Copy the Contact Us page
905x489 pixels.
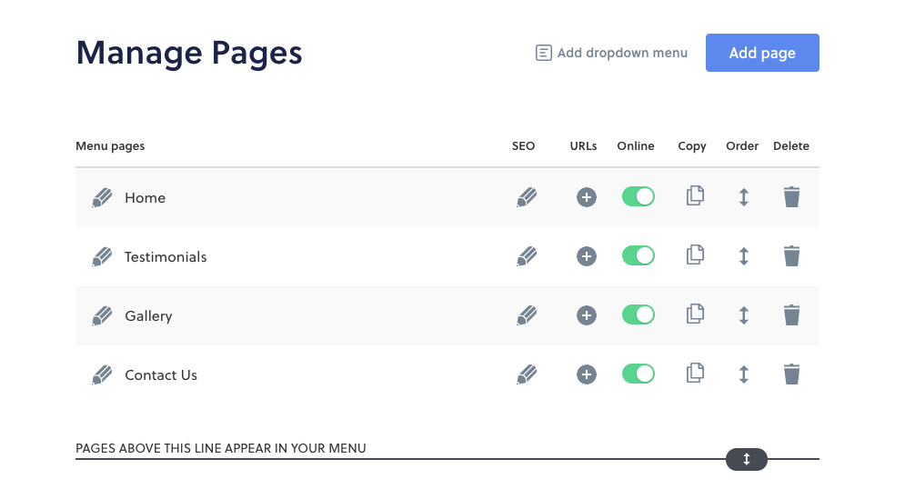pos(695,373)
